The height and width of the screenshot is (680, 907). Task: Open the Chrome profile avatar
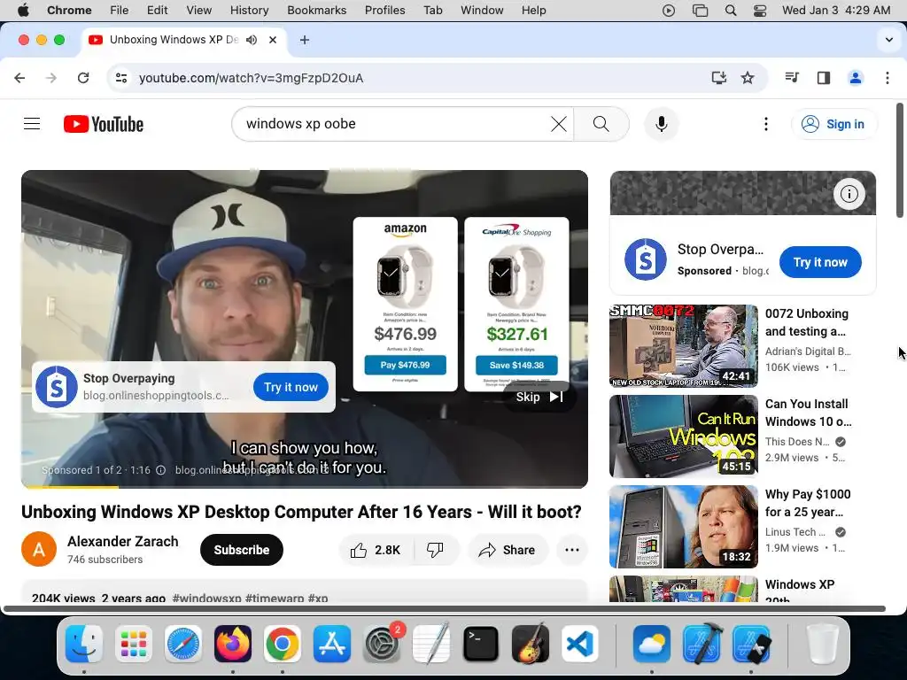coord(856,78)
